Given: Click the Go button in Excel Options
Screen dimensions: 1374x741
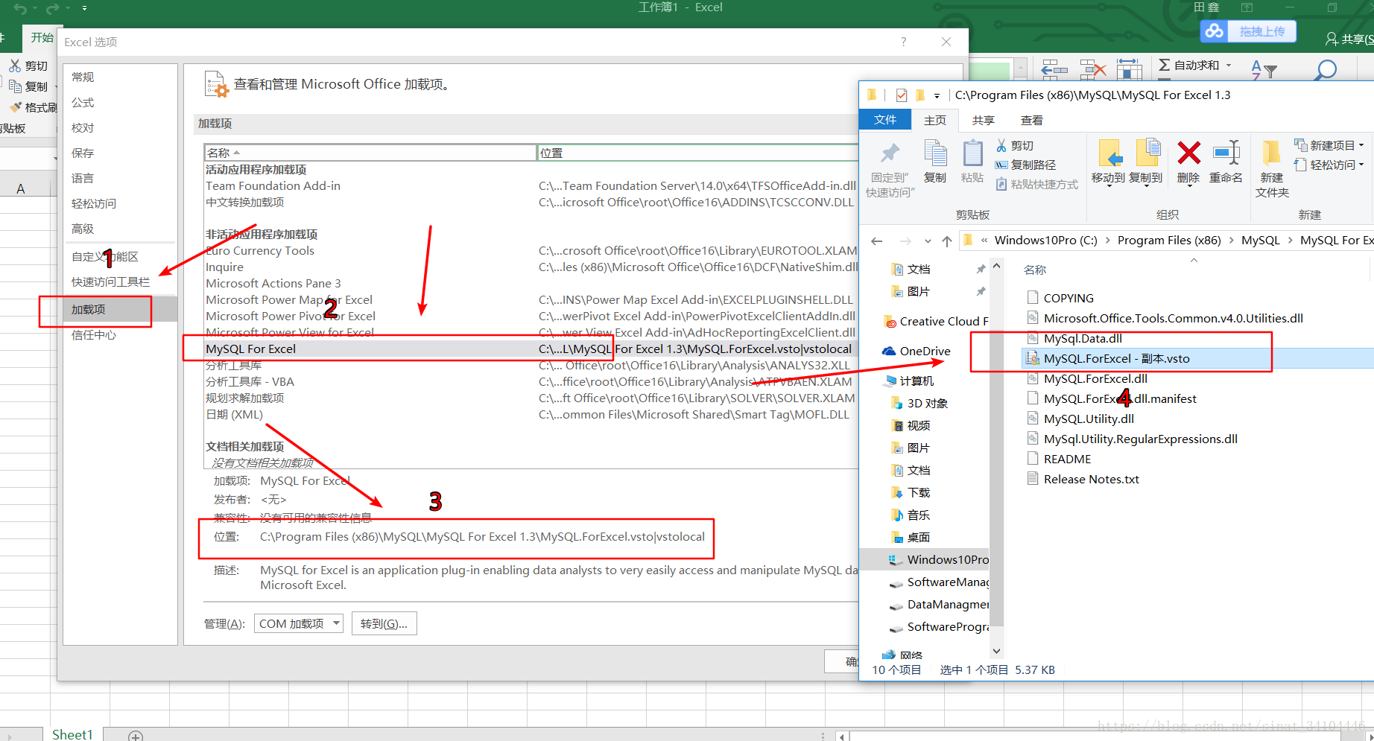Looking at the screenshot, I should (x=384, y=623).
